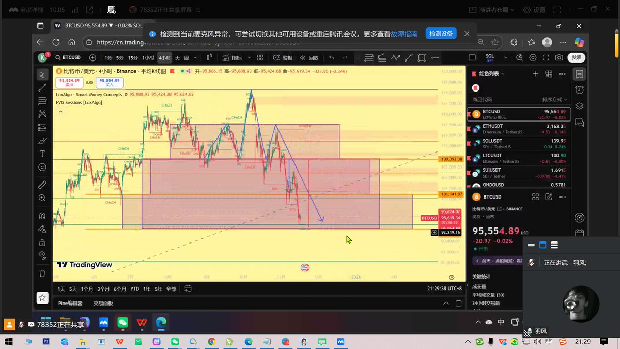
Task: Switch to 周 timeframe
Action: click(x=187, y=58)
